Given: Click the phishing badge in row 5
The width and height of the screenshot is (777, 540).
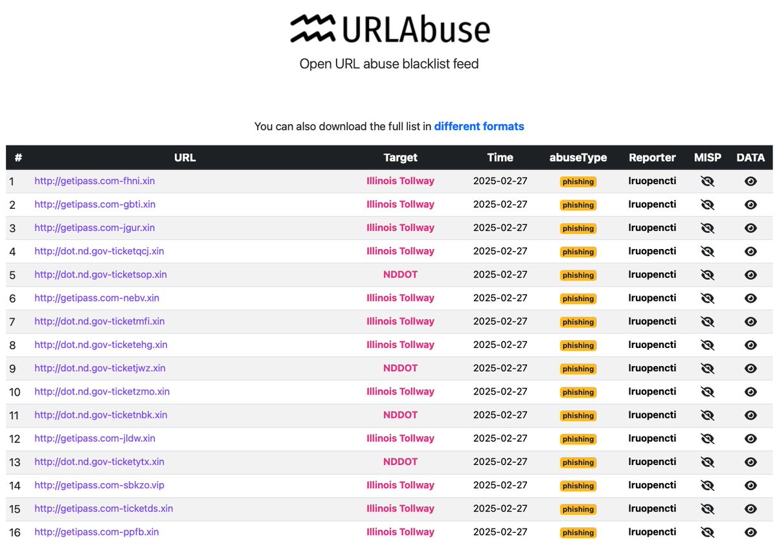Looking at the screenshot, I should (578, 275).
